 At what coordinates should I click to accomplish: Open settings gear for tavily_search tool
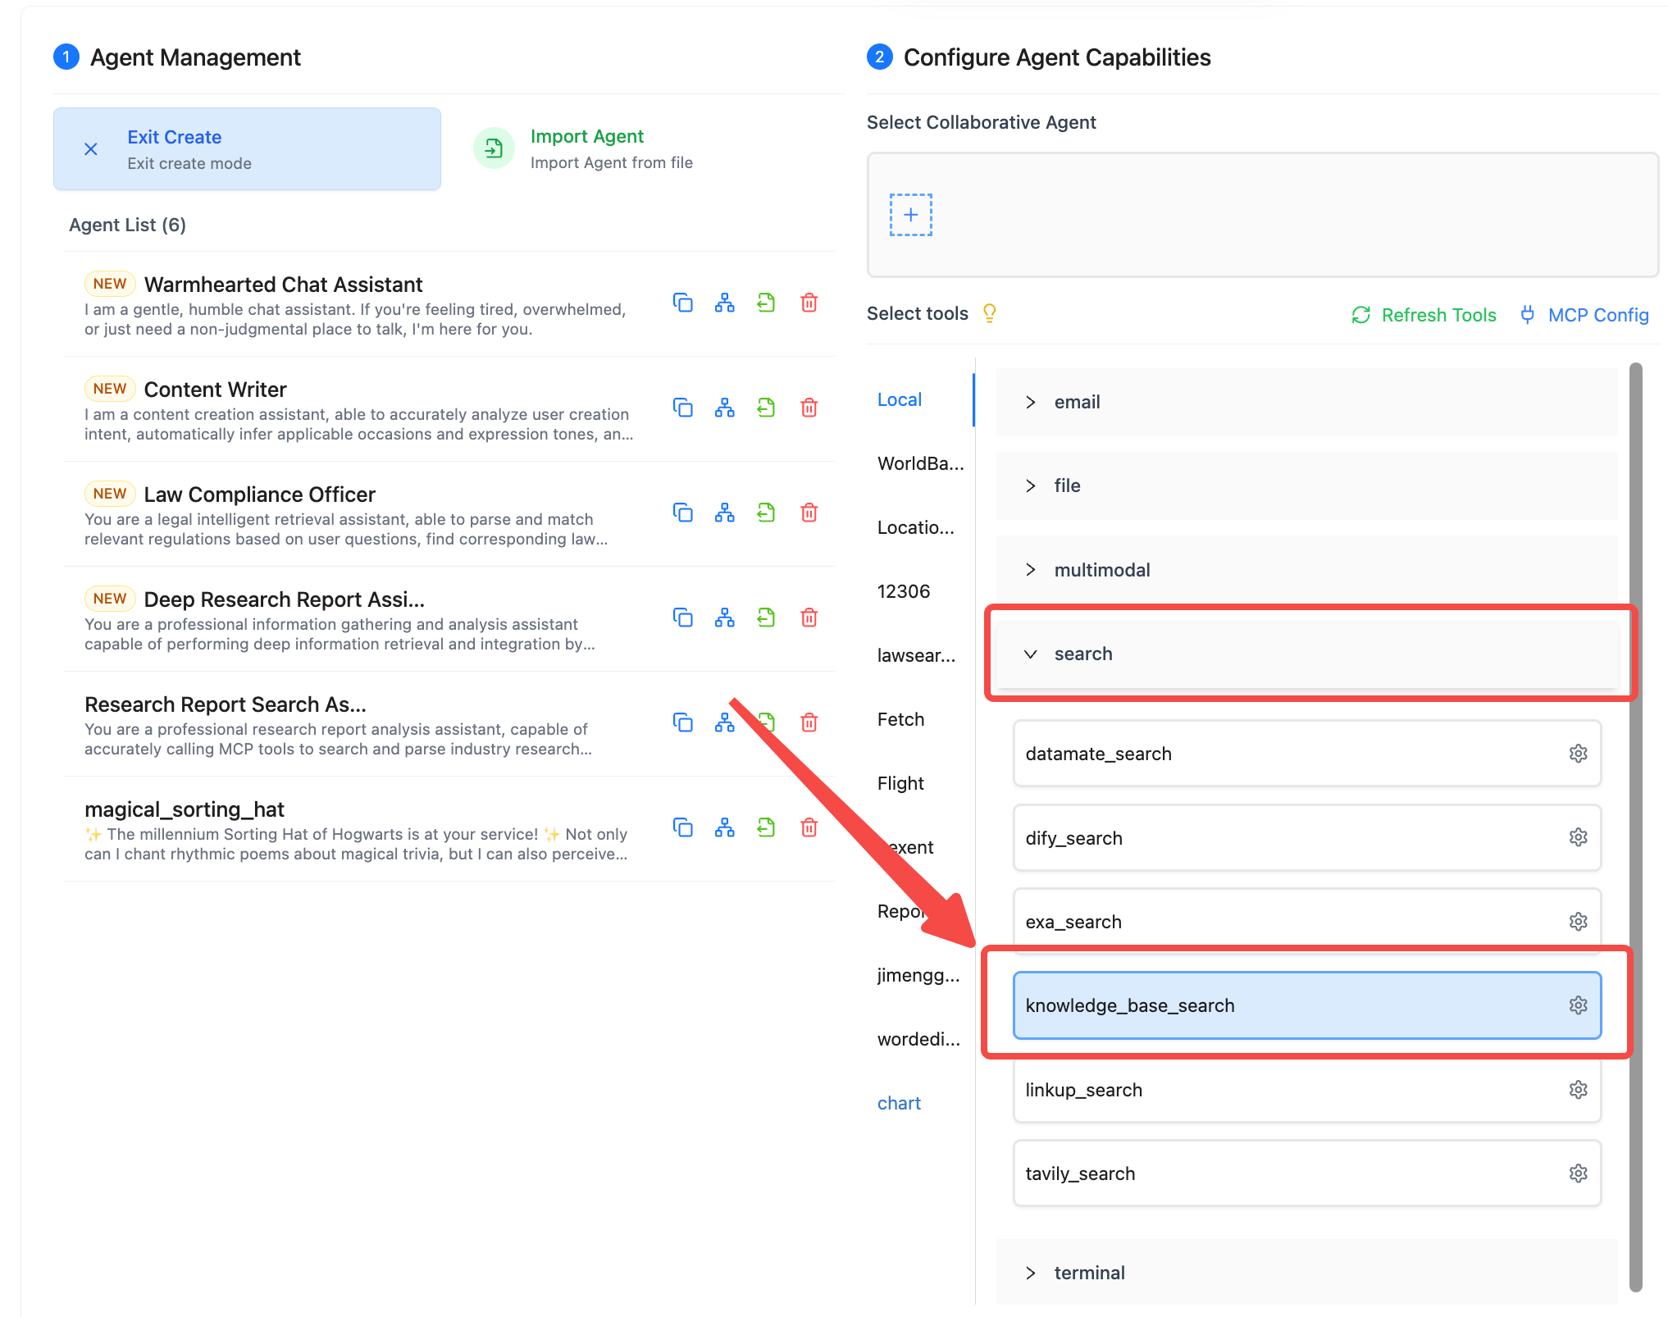click(x=1578, y=1173)
